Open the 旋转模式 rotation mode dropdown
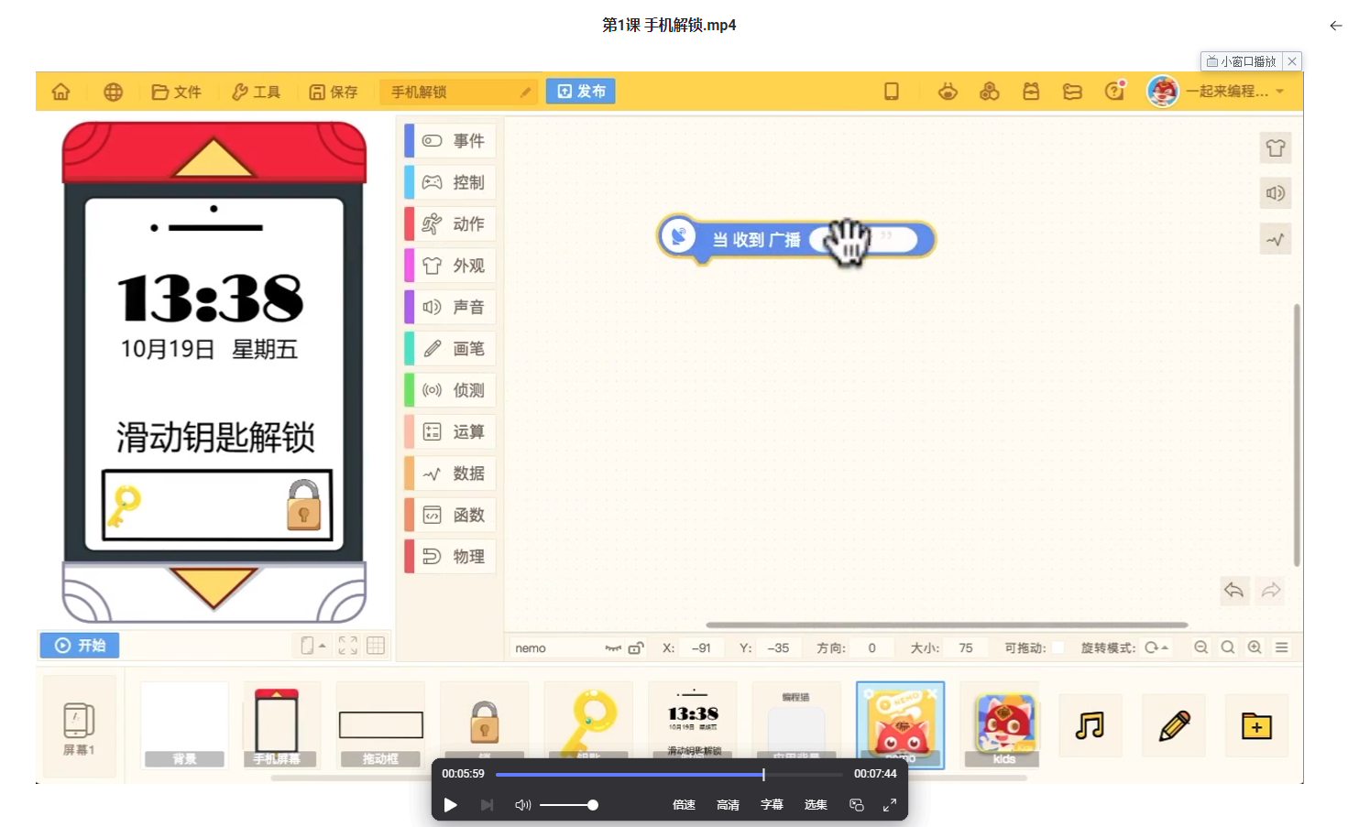Image resolution: width=1348 pixels, height=827 pixels. (1155, 647)
